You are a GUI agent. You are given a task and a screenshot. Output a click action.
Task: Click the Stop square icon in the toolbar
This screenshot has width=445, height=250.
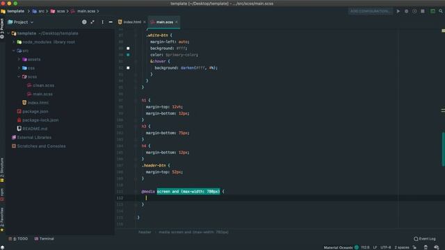pyautogui.click(x=423, y=11)
